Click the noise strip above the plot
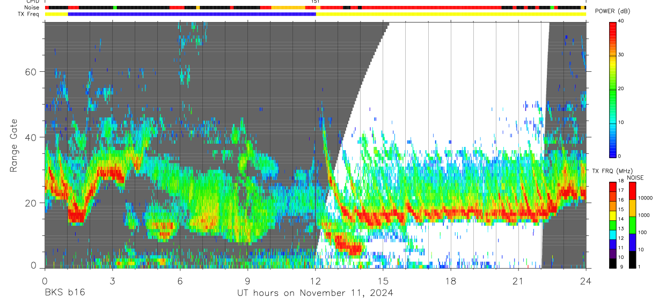Screen dimensions: 659x304 click(x=315, y=8)
